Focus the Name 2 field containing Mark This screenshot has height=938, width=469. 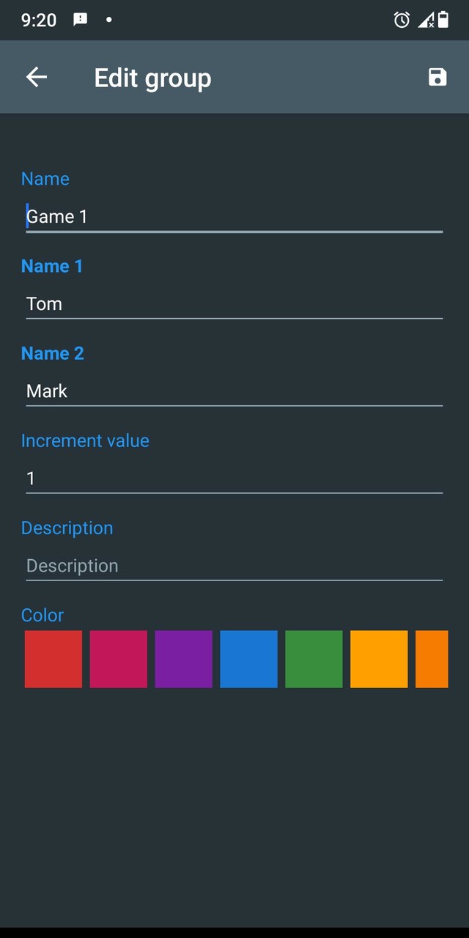pos(234,391)
